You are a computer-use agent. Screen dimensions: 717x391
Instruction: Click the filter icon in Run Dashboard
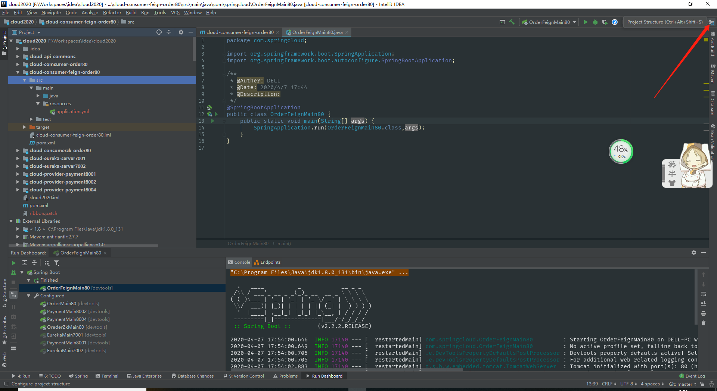pos(57,263)
